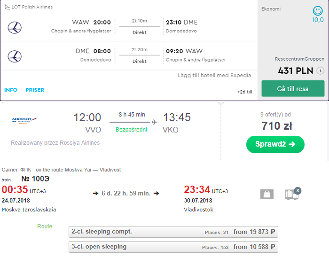Click the 9 ofert(y) od offers text
Screen dimensions: 329x265
[275, 115]
